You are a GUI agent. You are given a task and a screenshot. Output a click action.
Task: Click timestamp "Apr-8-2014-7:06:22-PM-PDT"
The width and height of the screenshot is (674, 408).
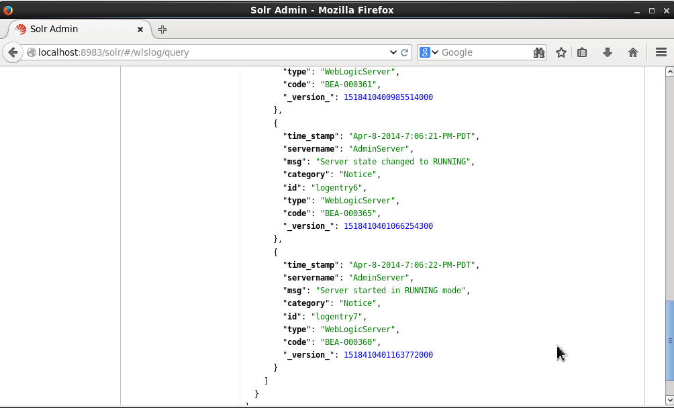click(x=412, y=265)
